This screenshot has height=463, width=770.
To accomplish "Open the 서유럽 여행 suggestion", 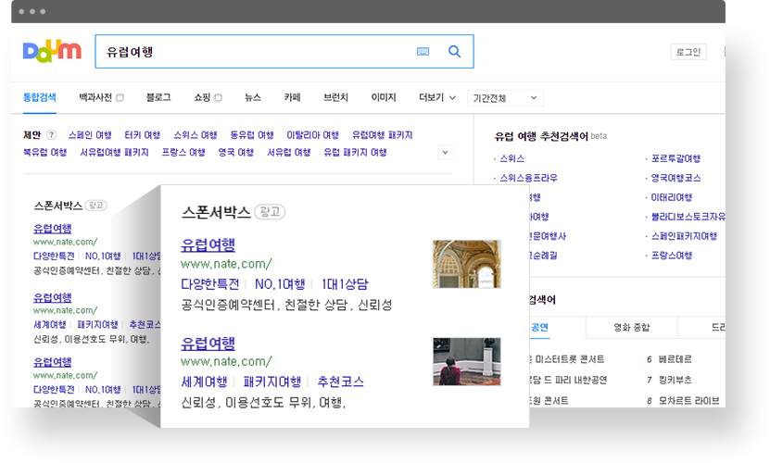I will (289, 152).
